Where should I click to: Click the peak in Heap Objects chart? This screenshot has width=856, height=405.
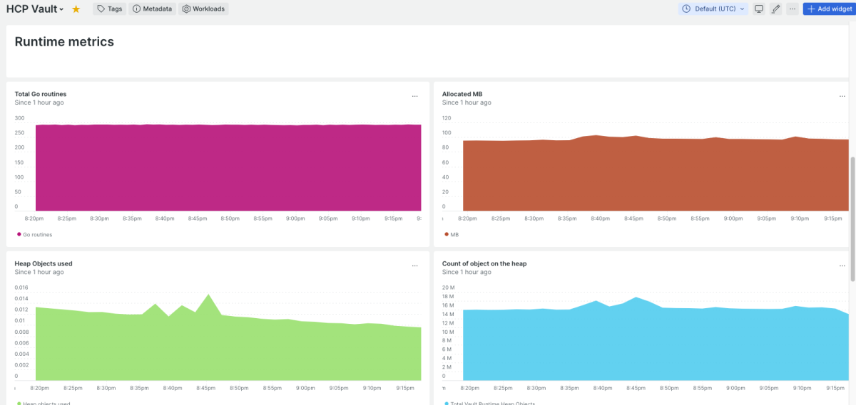click(x=208, y=295)
